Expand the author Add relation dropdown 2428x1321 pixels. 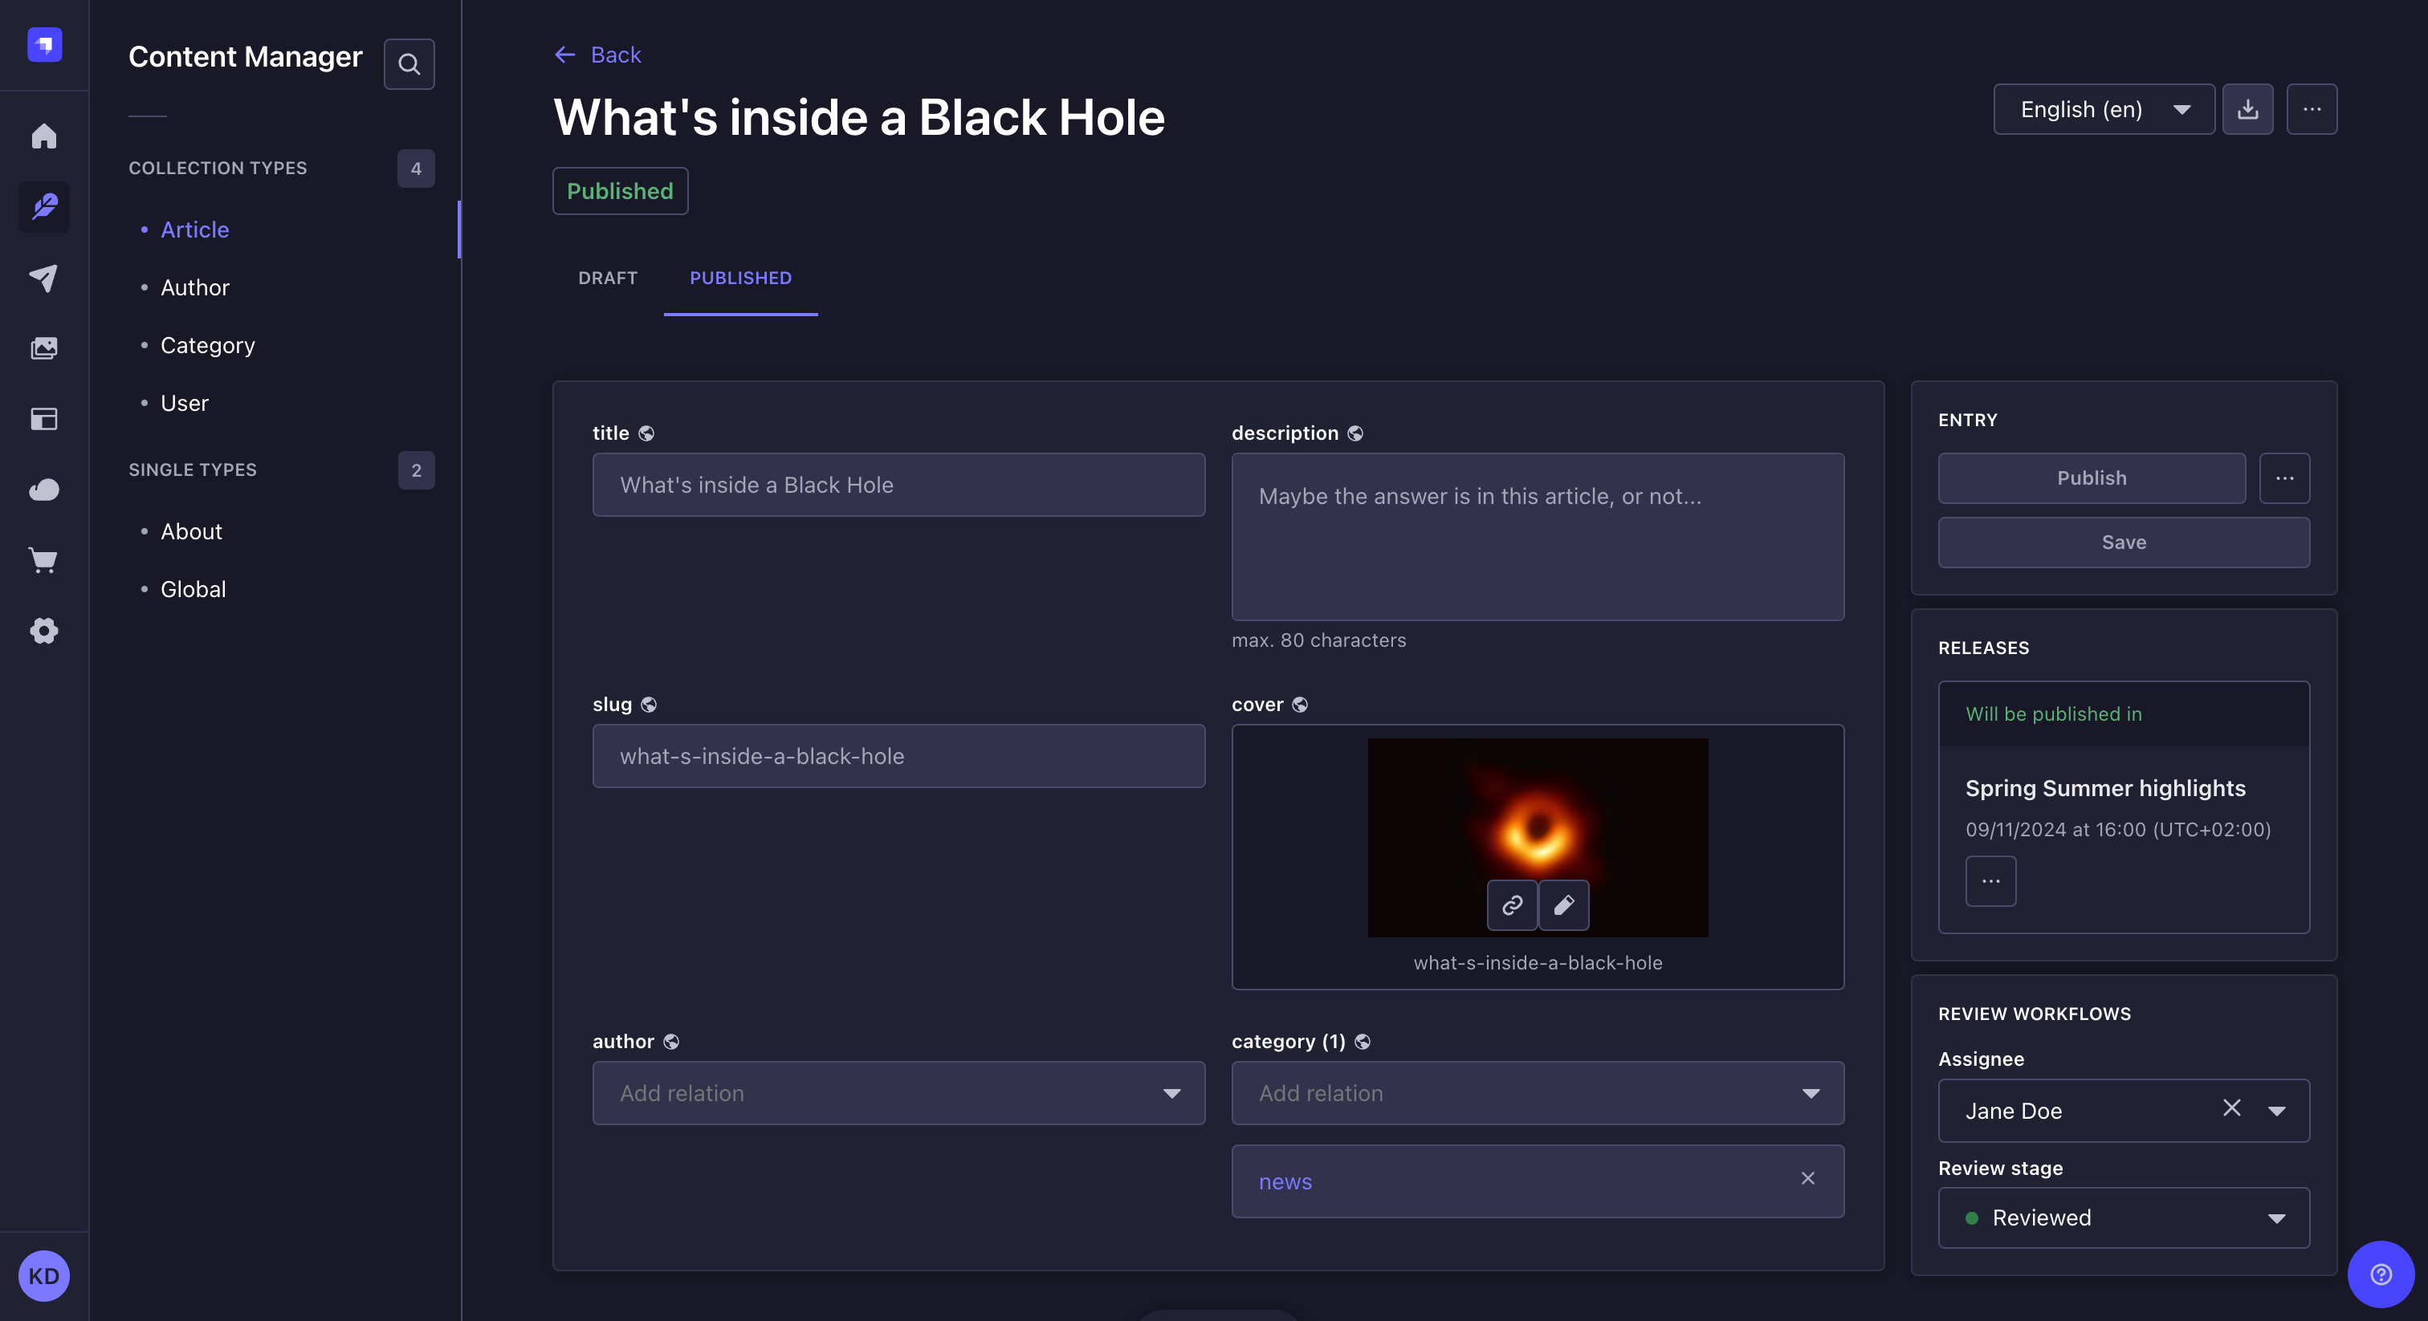tap(898, 1093)
